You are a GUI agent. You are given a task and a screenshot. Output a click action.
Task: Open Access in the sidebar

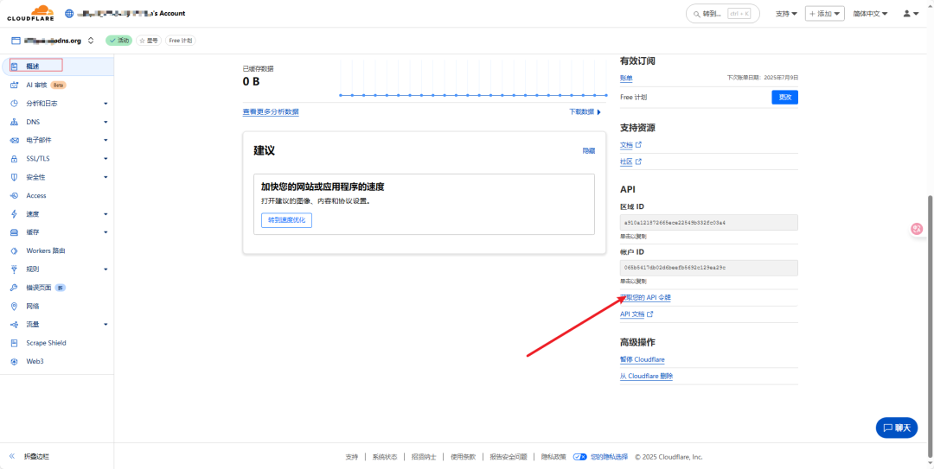58,196
